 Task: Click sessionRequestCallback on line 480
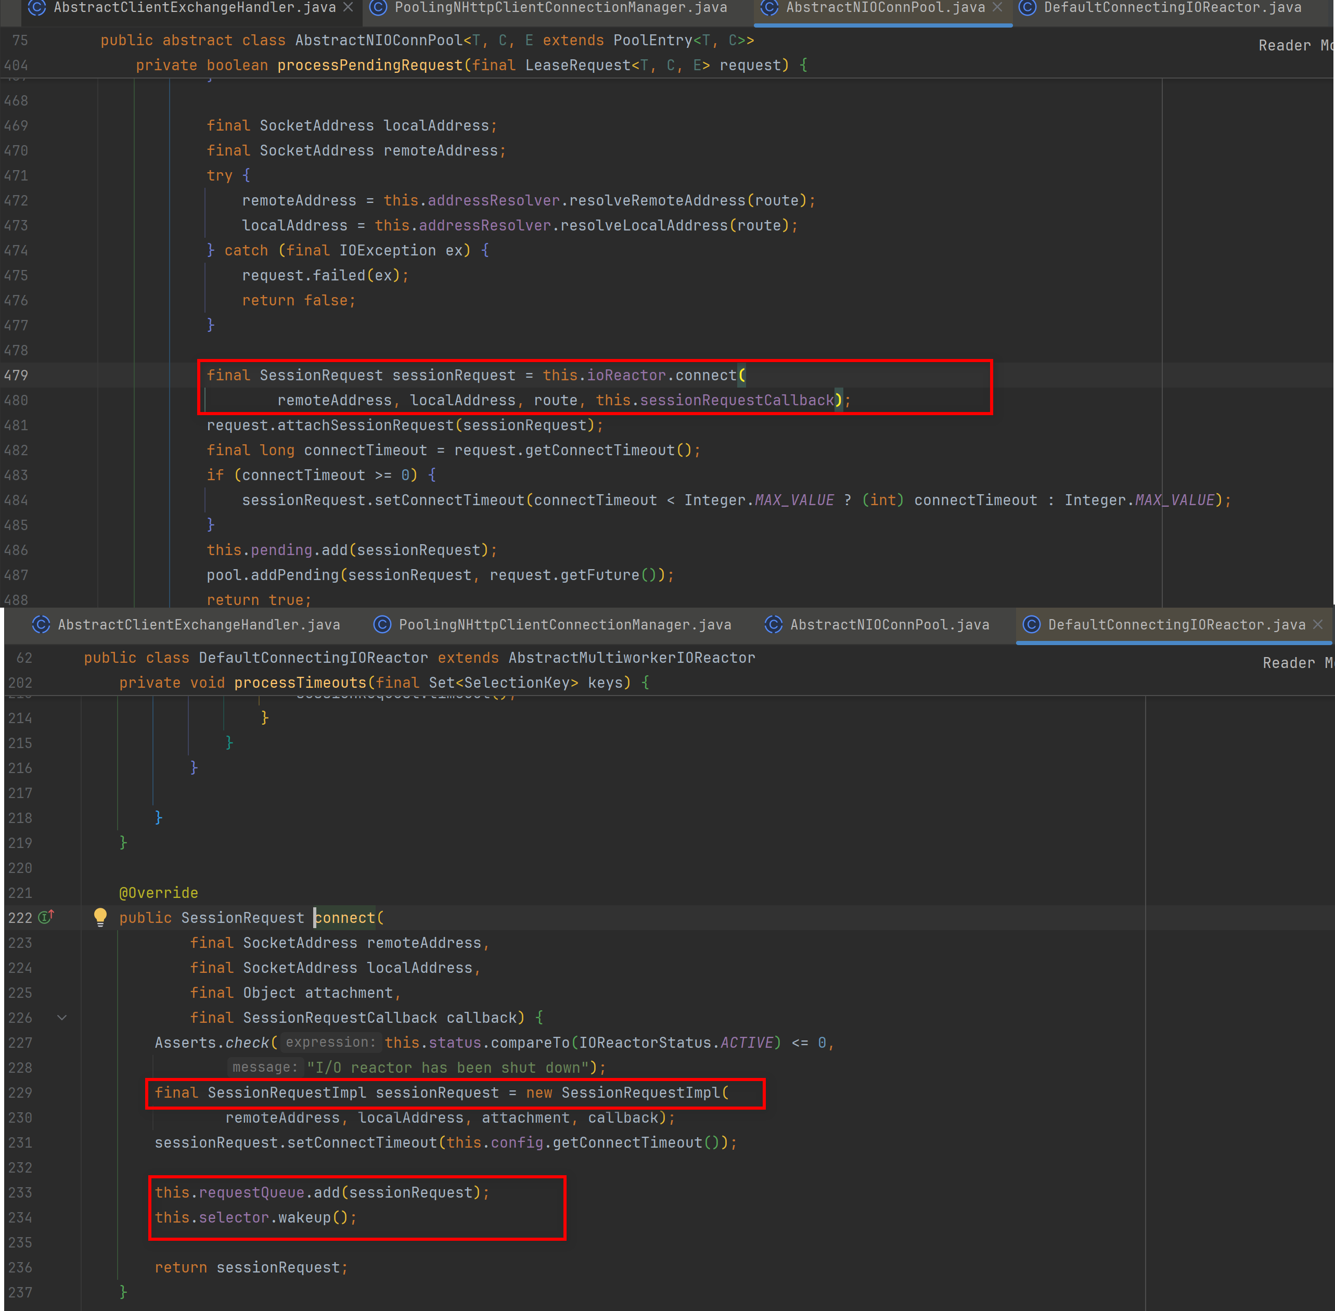(737, 400)
